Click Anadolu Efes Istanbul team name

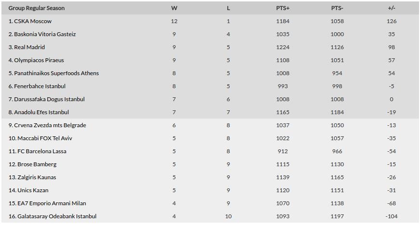tap(41, 112)
